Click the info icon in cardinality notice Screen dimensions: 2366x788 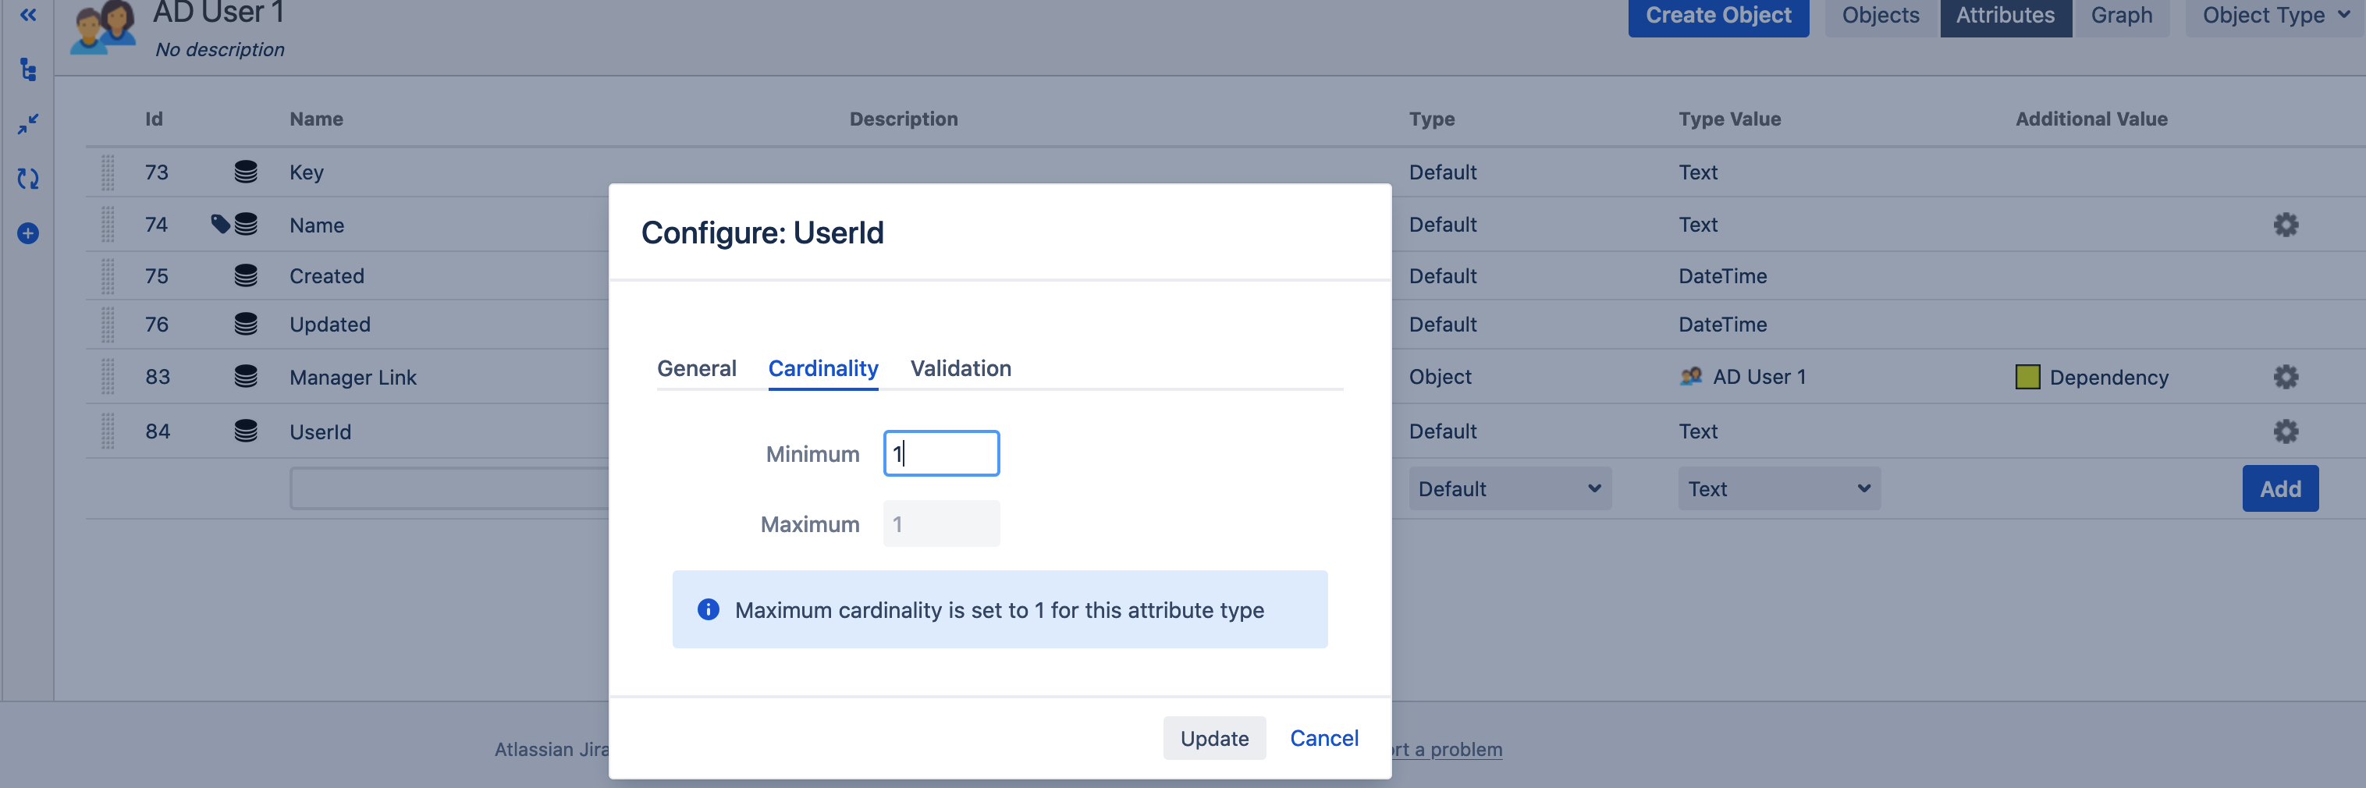point(708,610)
